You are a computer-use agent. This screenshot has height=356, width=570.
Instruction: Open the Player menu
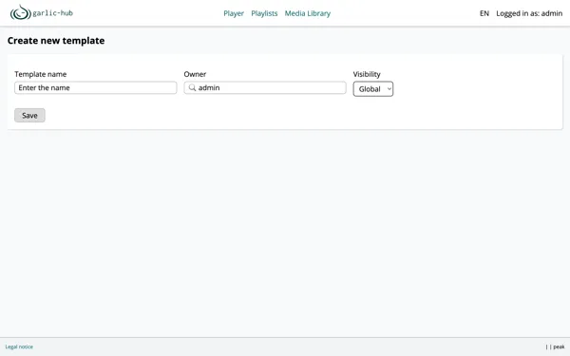pos(234,13)
